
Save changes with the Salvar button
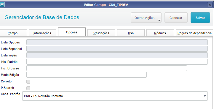(200, 18)
